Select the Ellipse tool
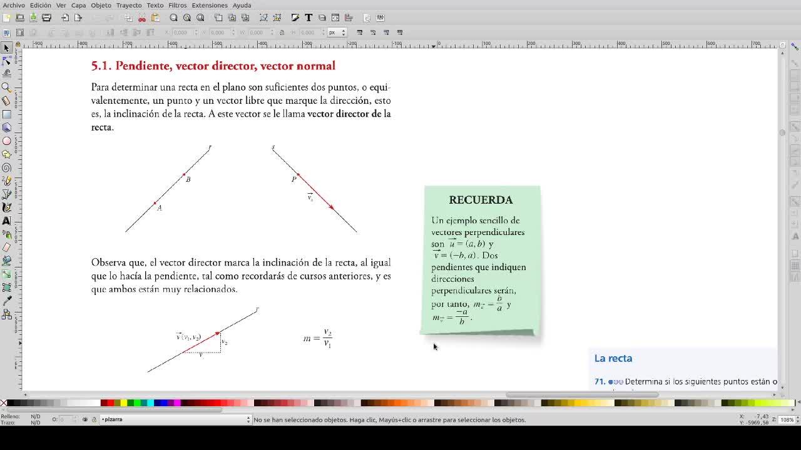The image size is (801, 450). coord(7,141)
